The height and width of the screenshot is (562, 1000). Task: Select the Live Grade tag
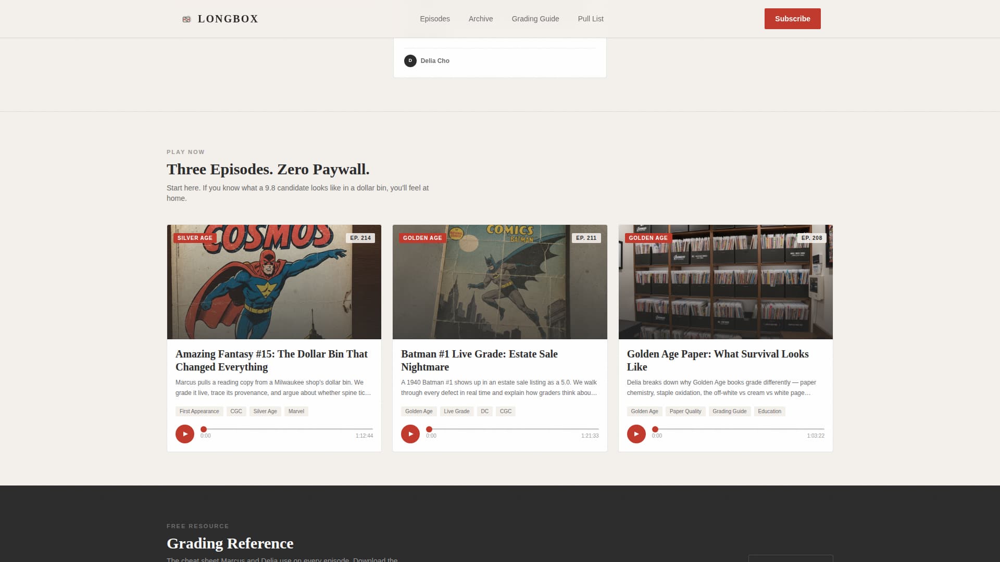pyautogui.click(x=457, y=411)
